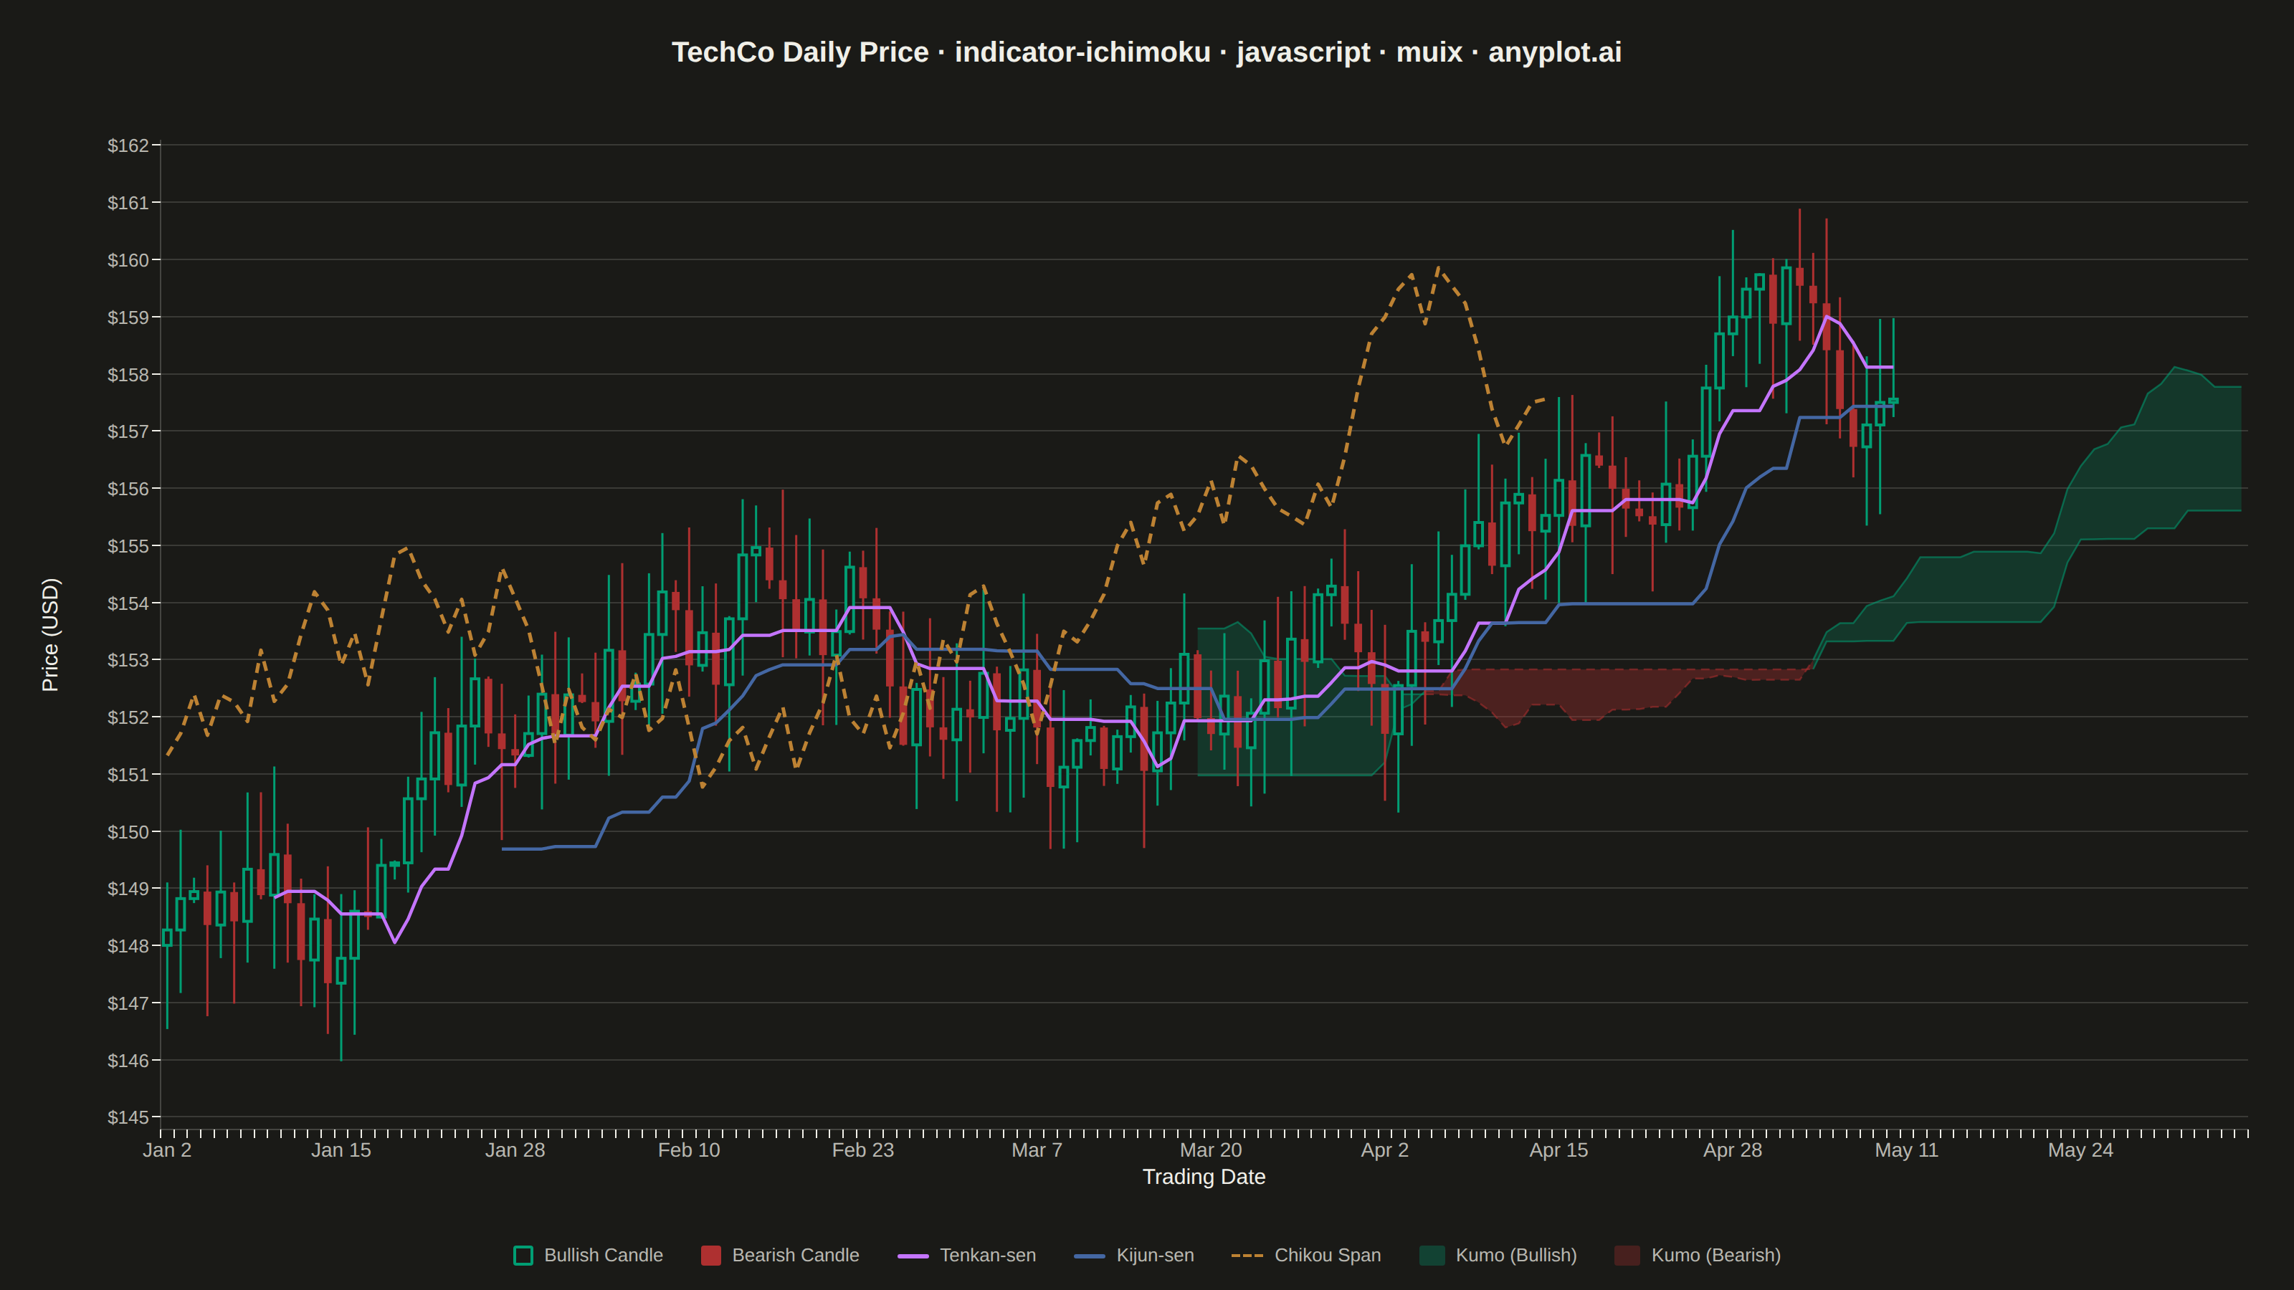Click the Apr 15 date label

coord(1558,1150)
